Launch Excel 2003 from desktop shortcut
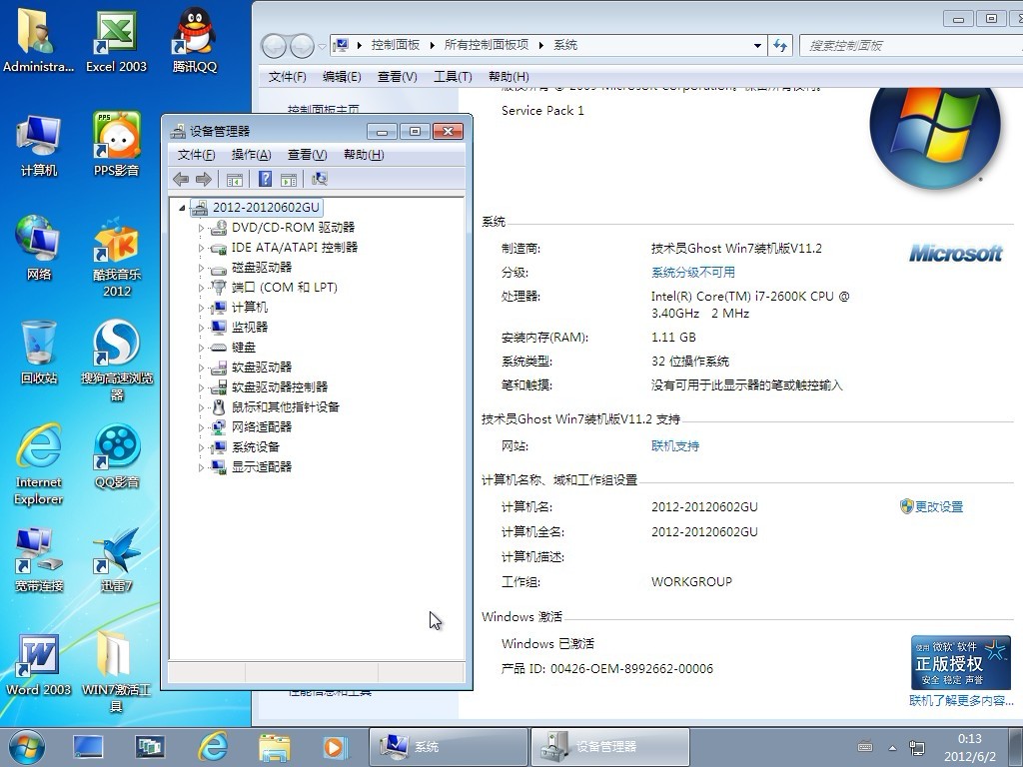This screenshot has width=1023, height=767. tap(116, 39)
